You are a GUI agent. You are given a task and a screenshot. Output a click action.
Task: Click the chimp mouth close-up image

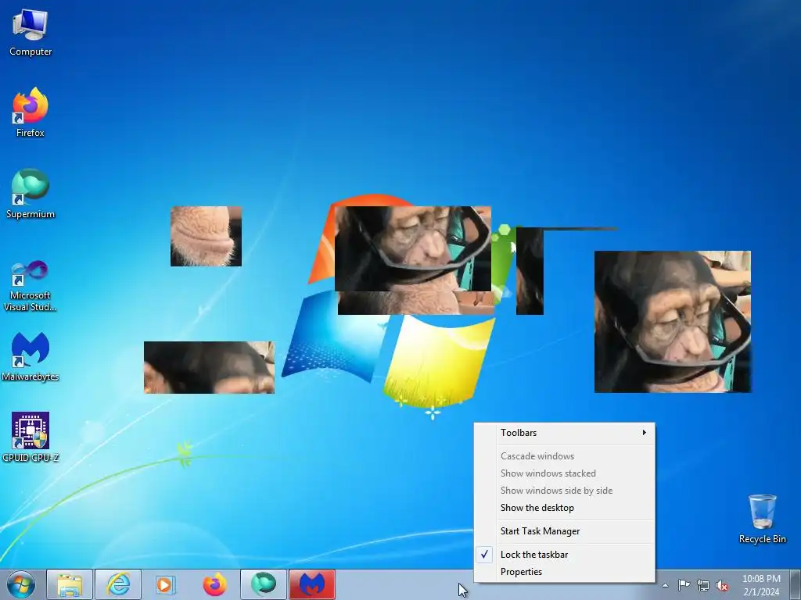click(206, 236)
